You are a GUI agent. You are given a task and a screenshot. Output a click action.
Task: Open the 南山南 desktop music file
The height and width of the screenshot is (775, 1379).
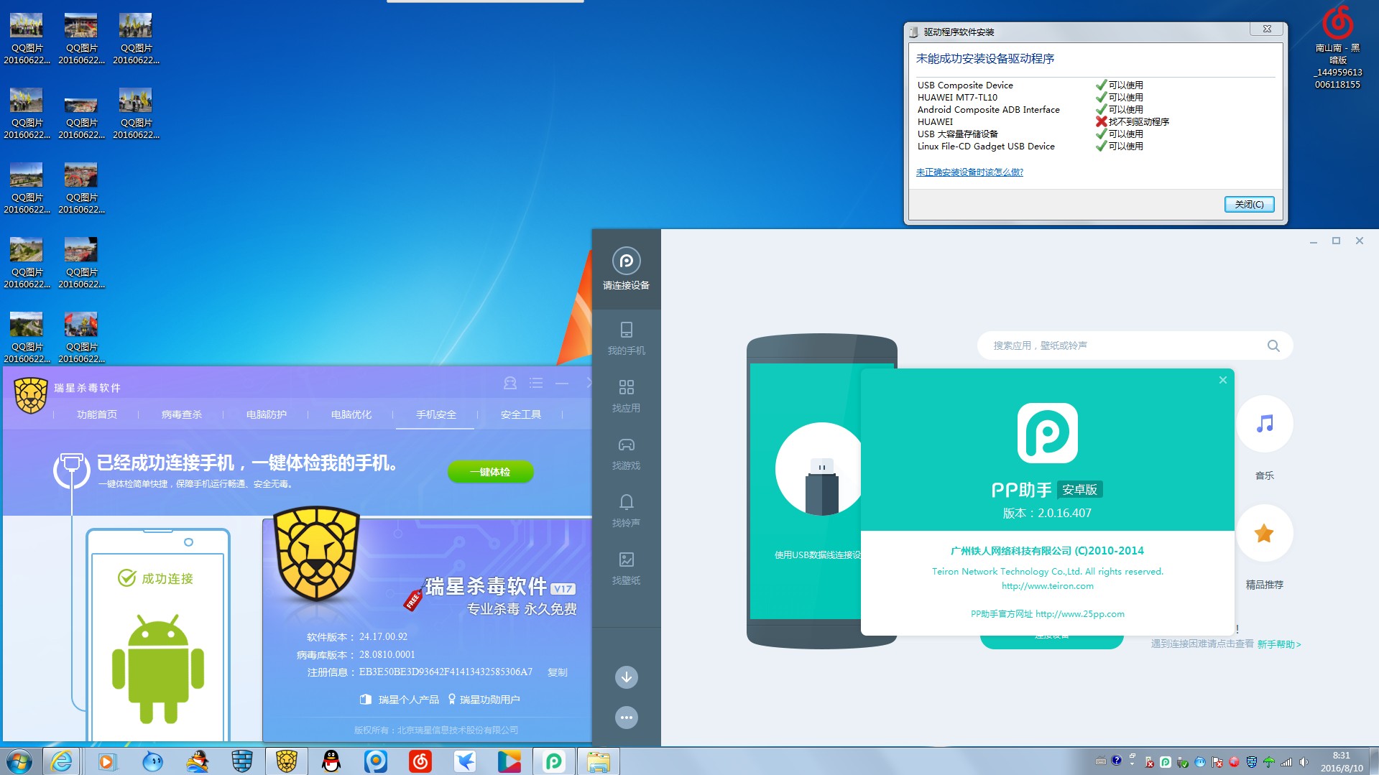pyautogui.click(x=1337, y=47)
